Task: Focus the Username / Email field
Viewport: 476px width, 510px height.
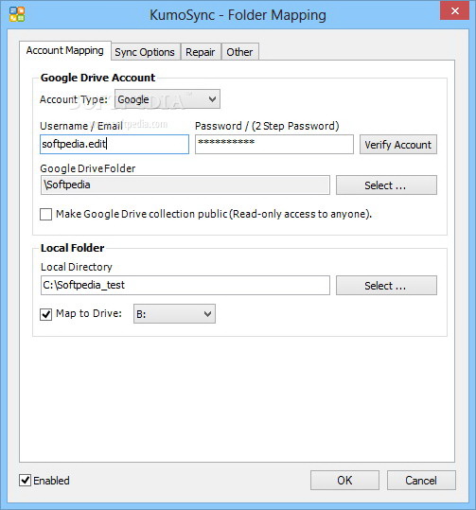Action: [x=115, y=144]
